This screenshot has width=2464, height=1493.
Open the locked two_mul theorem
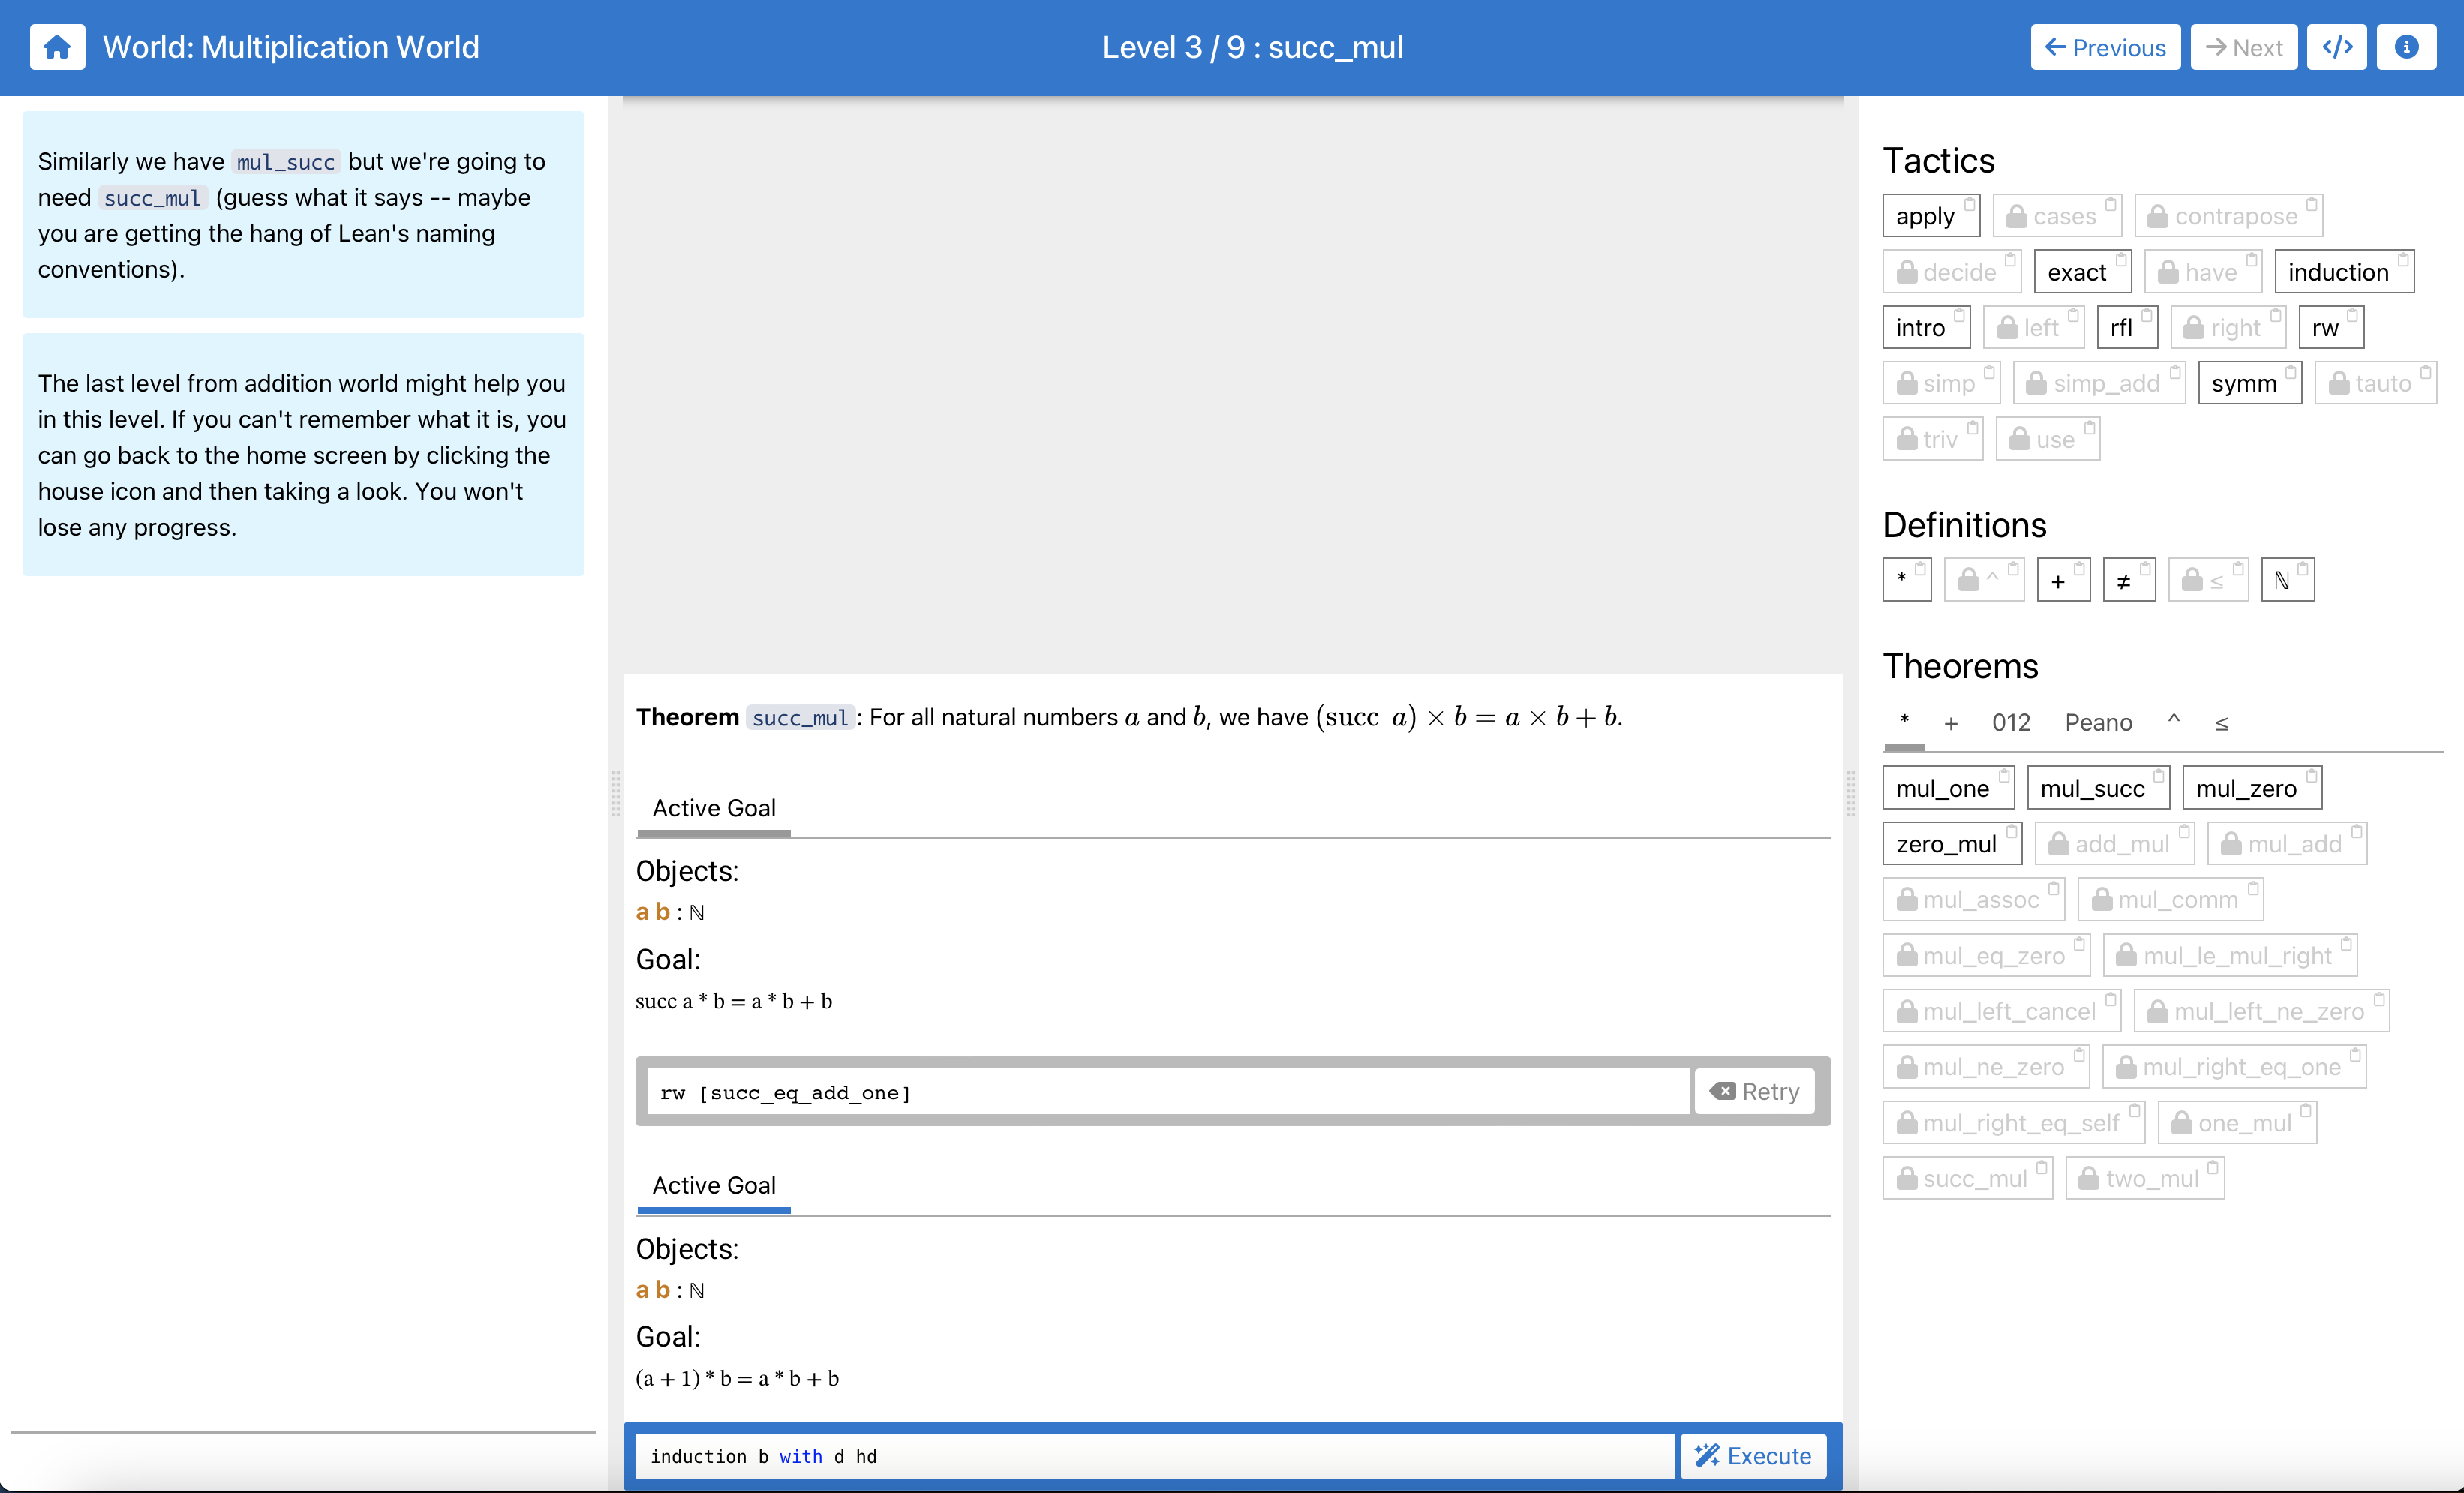click(2144, 1177)
